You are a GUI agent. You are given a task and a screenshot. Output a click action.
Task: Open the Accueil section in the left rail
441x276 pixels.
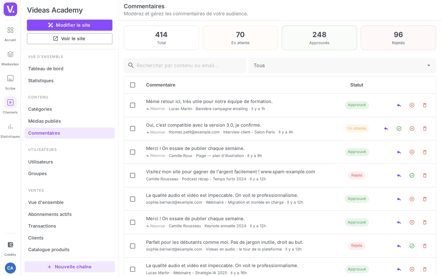10,34
